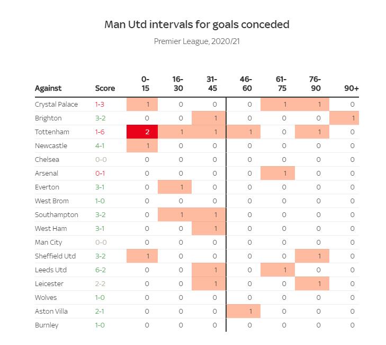Click Brighton's highlighted 90+ goal cell

[x=344, y=118]
